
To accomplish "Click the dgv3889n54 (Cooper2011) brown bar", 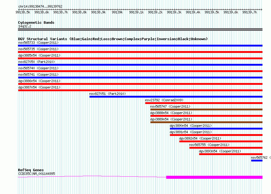I will click(206, 122).
